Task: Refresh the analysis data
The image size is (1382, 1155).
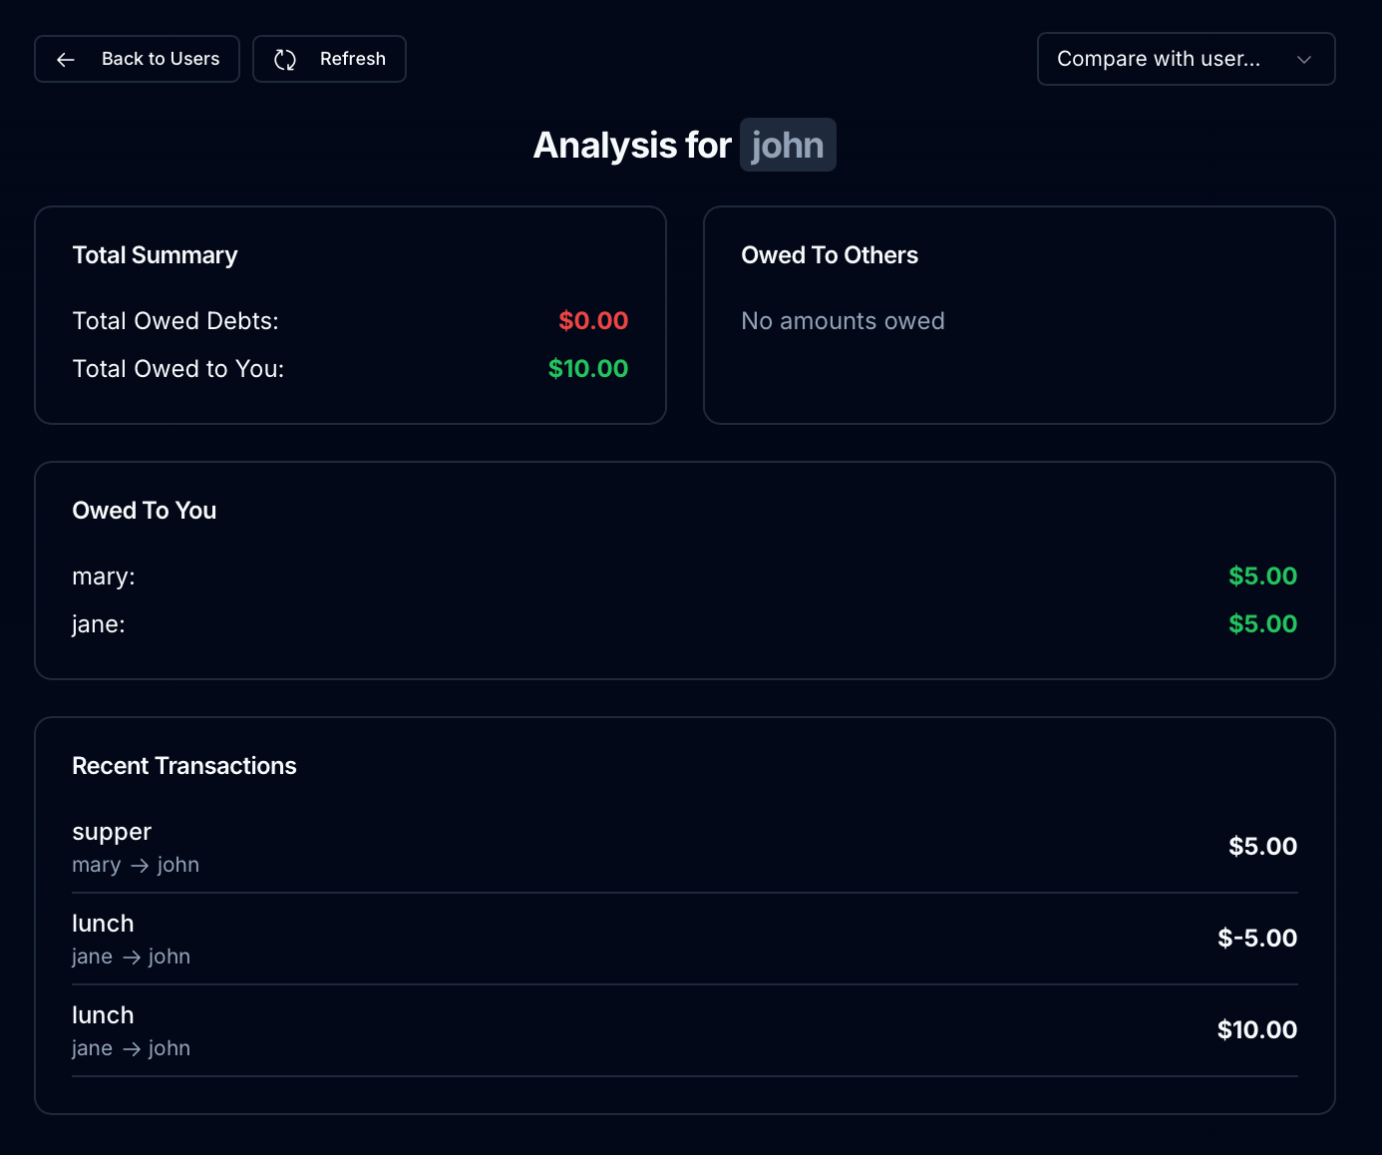Action: [x=329, y=59]
